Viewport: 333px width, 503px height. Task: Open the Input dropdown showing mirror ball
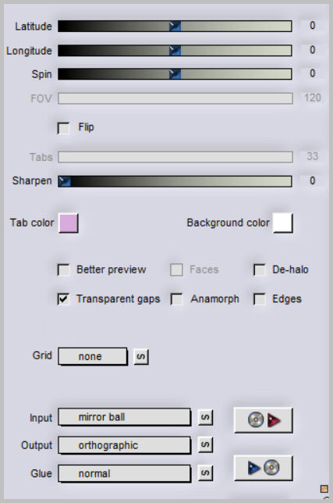point(124,417)
